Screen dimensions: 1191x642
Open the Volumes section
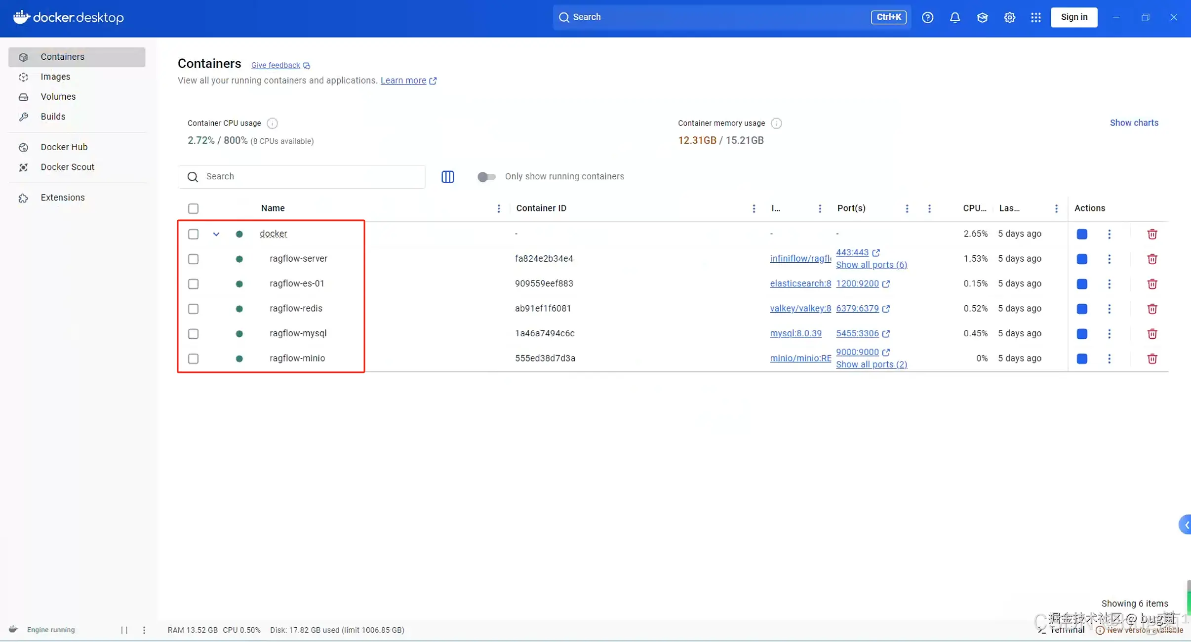point(58,97)
